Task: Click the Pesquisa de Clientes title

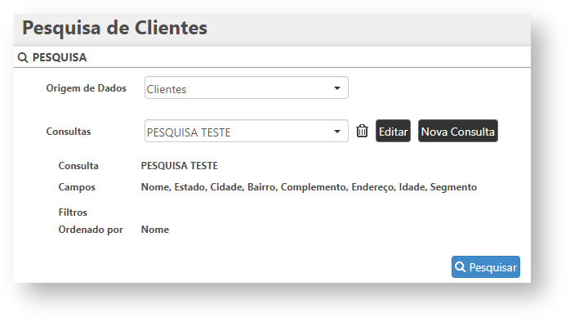Action: point(115,28)
